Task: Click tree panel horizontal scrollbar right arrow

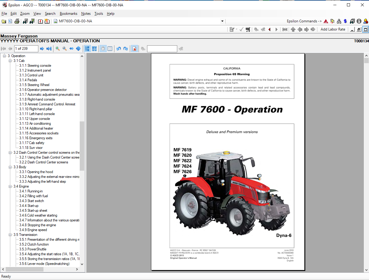Action: pyautogui.click(x=77, y=269)
